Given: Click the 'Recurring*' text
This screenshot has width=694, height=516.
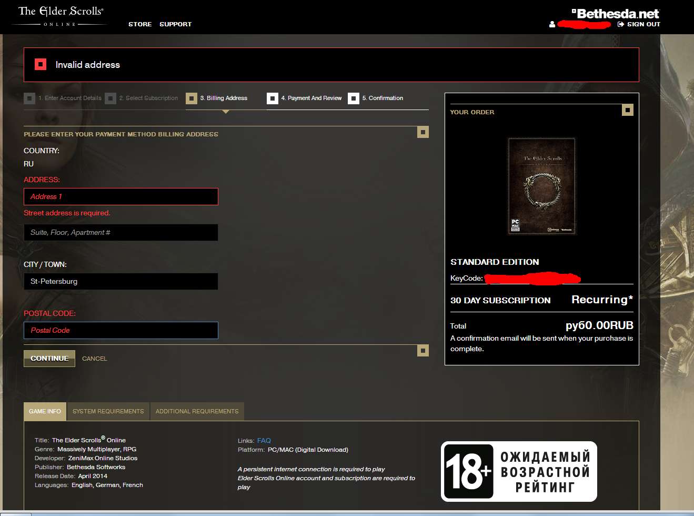Looking at the screenshot, I should 602,300.
